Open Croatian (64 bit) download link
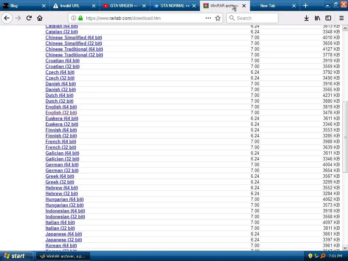The image size is (348, 261). (63, 60)
